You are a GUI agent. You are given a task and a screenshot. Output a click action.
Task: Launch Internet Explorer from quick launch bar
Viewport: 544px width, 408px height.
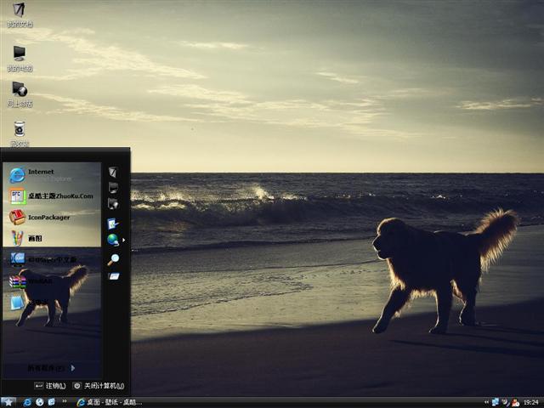tap(28, 402)
